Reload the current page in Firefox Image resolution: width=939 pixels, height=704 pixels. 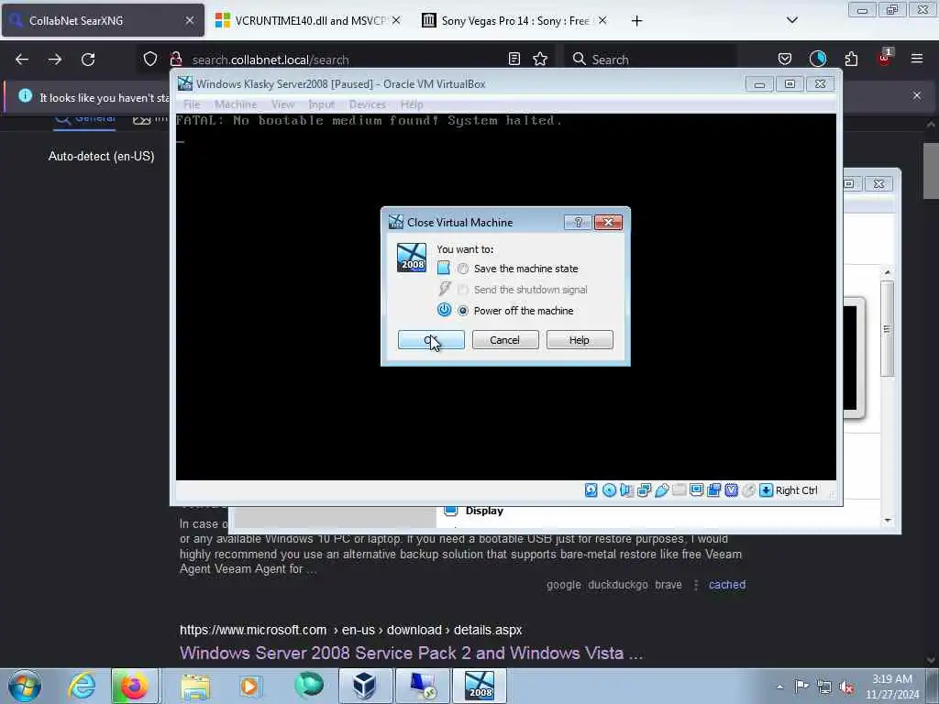88,60
